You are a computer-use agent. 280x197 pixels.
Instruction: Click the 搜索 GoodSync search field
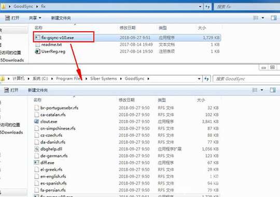[x=246, y=79]
